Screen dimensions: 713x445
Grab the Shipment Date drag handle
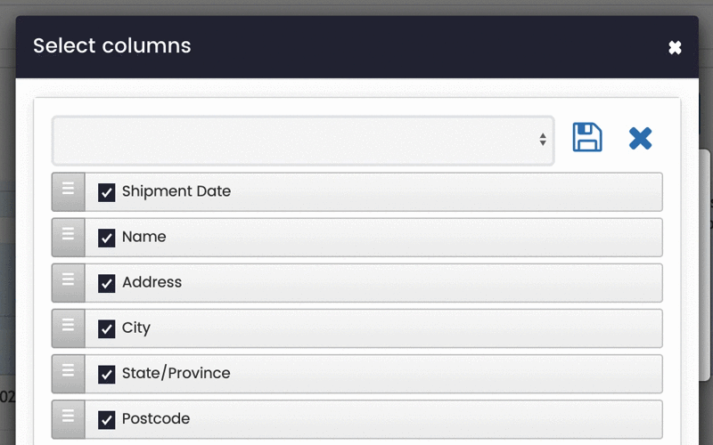pyautogui.click(x=69, y=191)
